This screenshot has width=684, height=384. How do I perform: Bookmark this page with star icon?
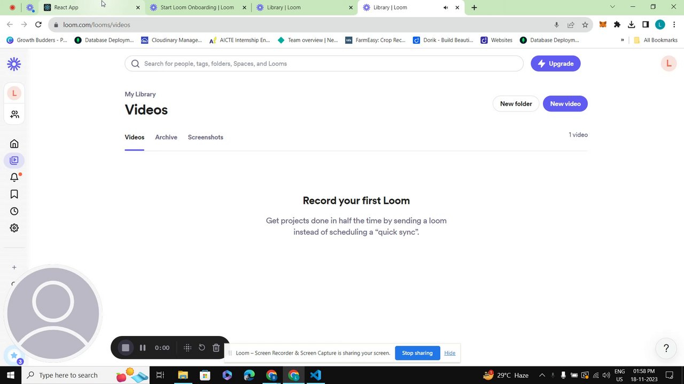pos(585,25)
